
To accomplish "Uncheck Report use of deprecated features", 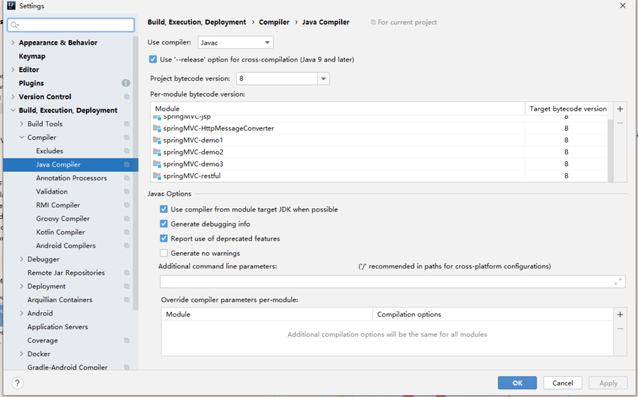I will click(164, 239).
